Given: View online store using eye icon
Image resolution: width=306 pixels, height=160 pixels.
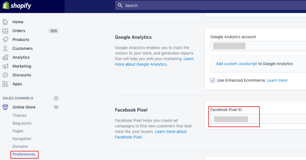Looking at the screenshot, I should point(56,107).
